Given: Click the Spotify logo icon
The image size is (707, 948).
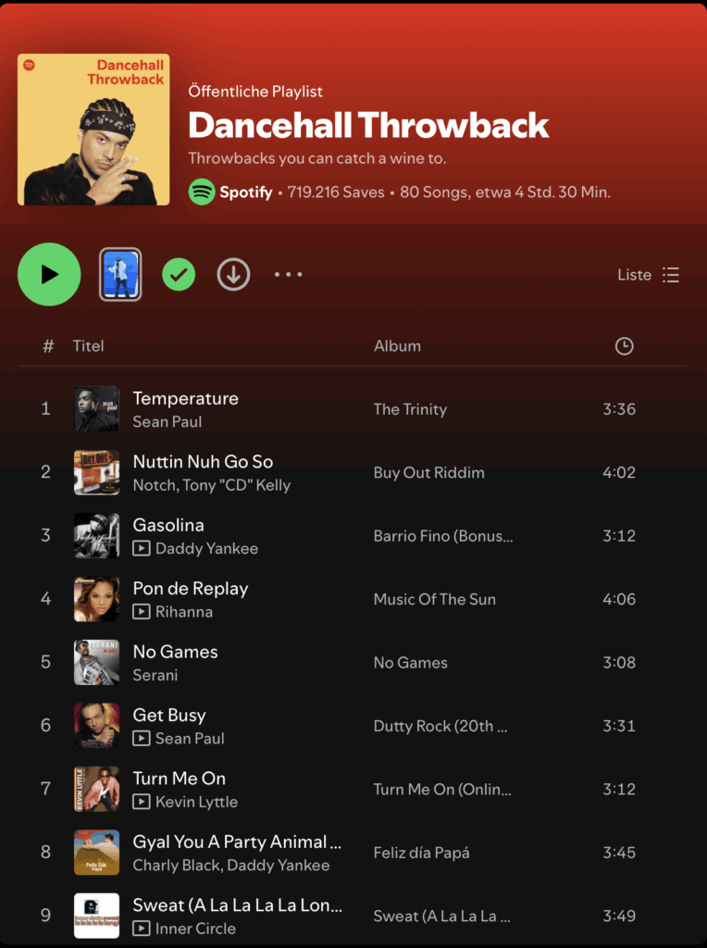Looking at the screenshot, I should [202, 193].
